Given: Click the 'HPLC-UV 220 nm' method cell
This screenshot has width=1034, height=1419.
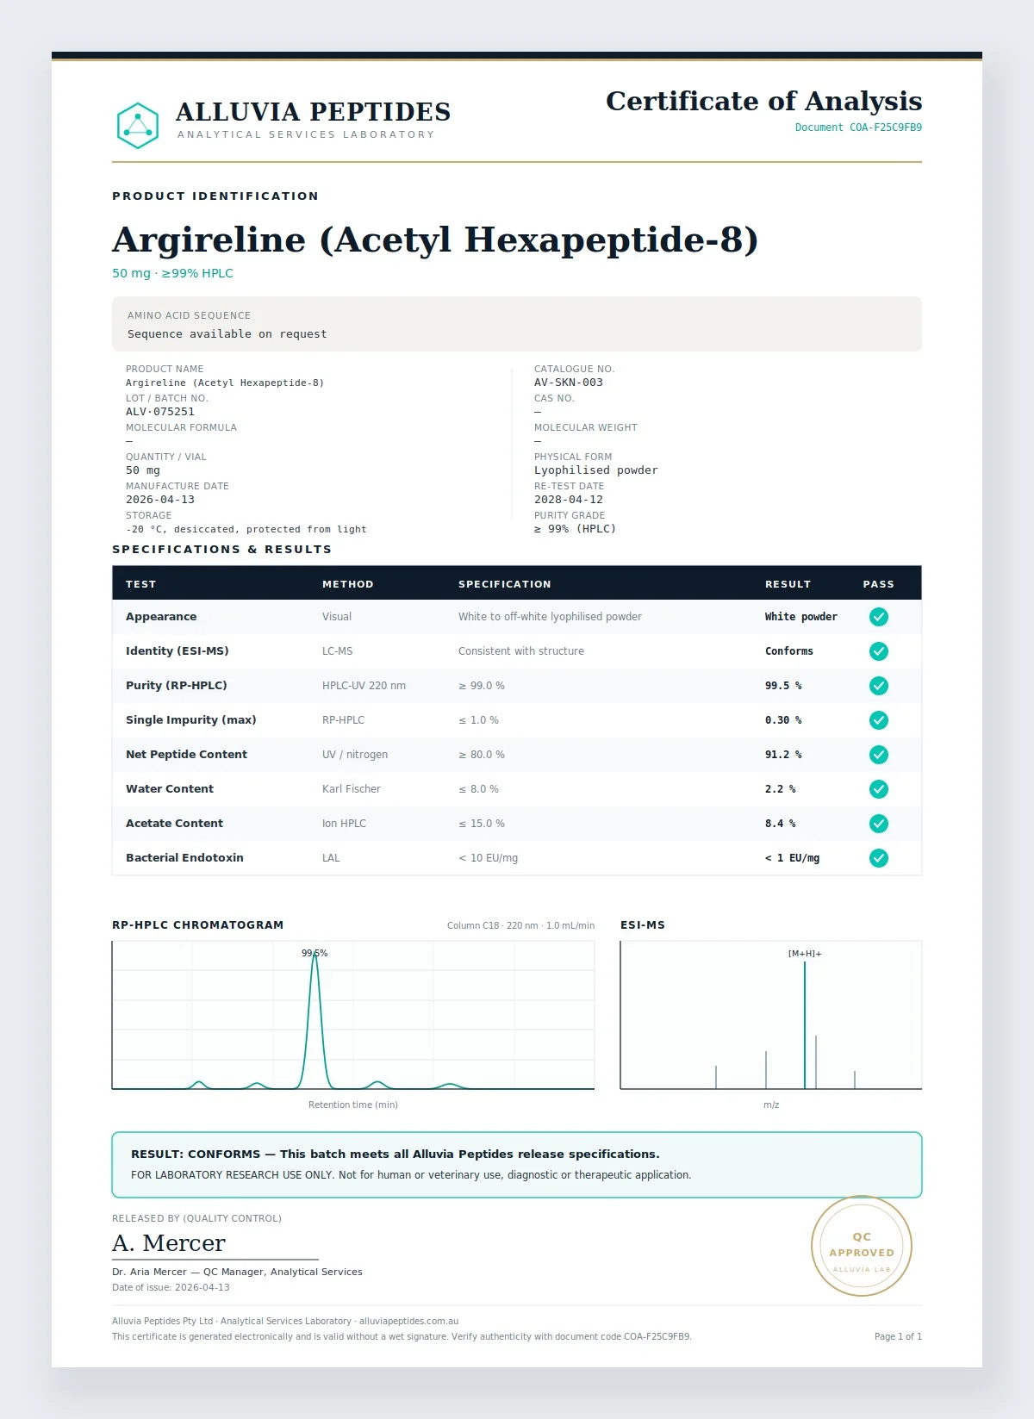Looking at the screenshot, I should coord(364,686).
